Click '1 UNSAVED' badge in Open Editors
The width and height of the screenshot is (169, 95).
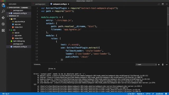(24, 8)
